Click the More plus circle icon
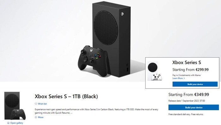This screenshot has width=221, height=125. click(x=36, y=117)
